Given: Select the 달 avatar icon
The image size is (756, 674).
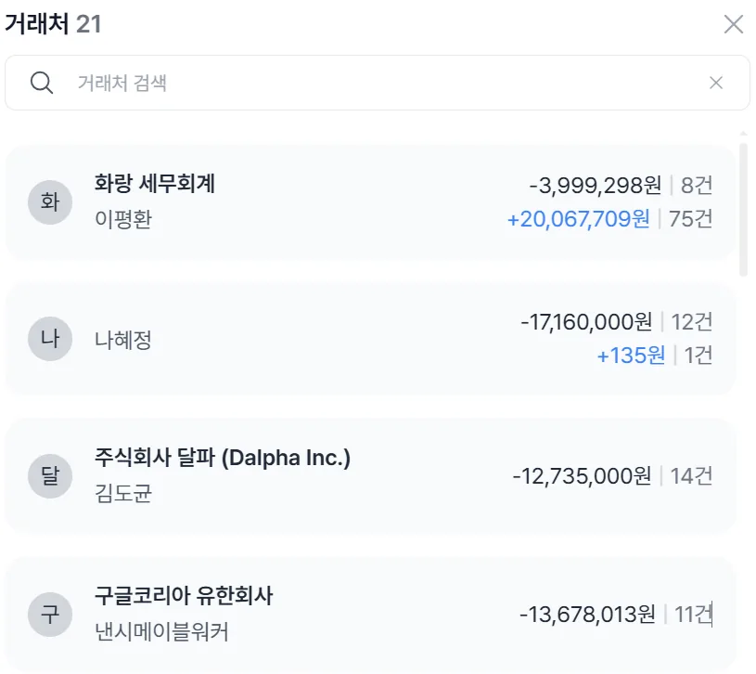Looking at the screenshot, I should pyautogui.click(x=50, y=476).
